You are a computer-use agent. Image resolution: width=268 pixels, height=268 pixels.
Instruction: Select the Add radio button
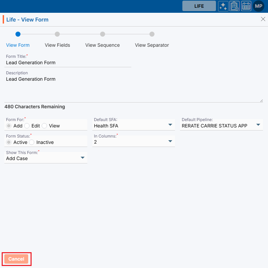[x=9, y=126]
